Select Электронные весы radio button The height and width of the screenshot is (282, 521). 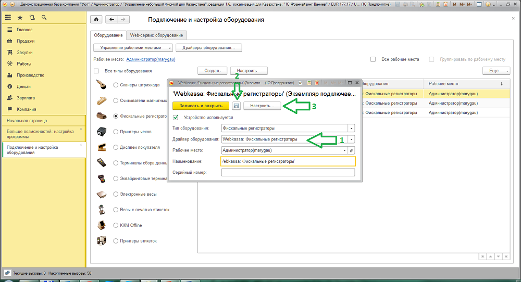116,194
